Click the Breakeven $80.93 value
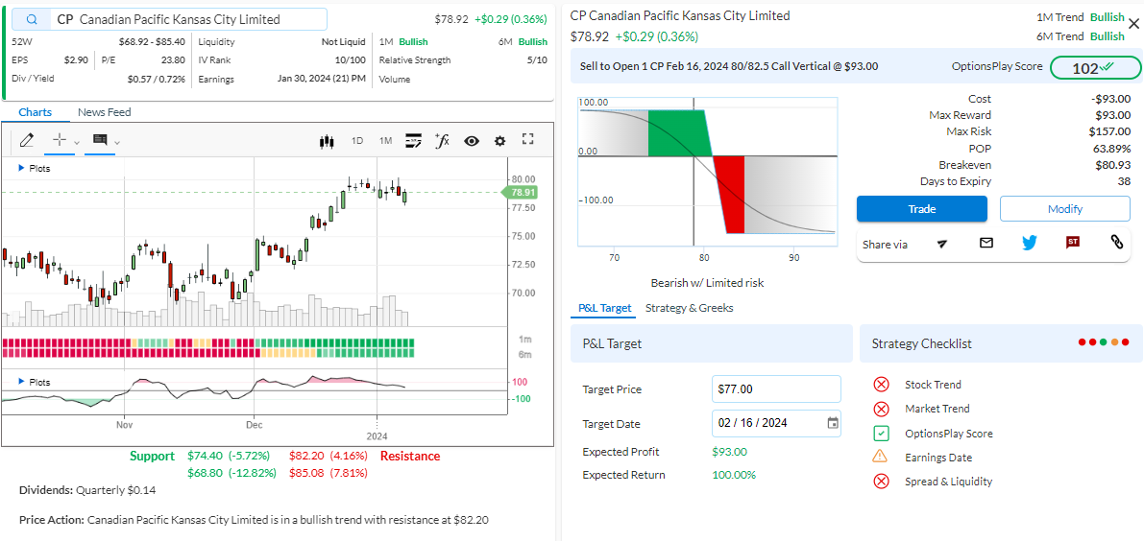Viewport: 1144px width, 541px height. [1112, 165]
